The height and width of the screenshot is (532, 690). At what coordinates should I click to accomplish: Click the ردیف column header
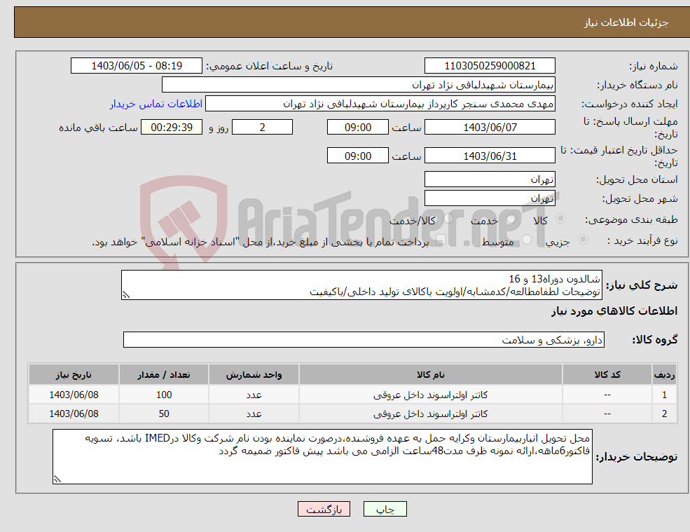pos(665,375)
